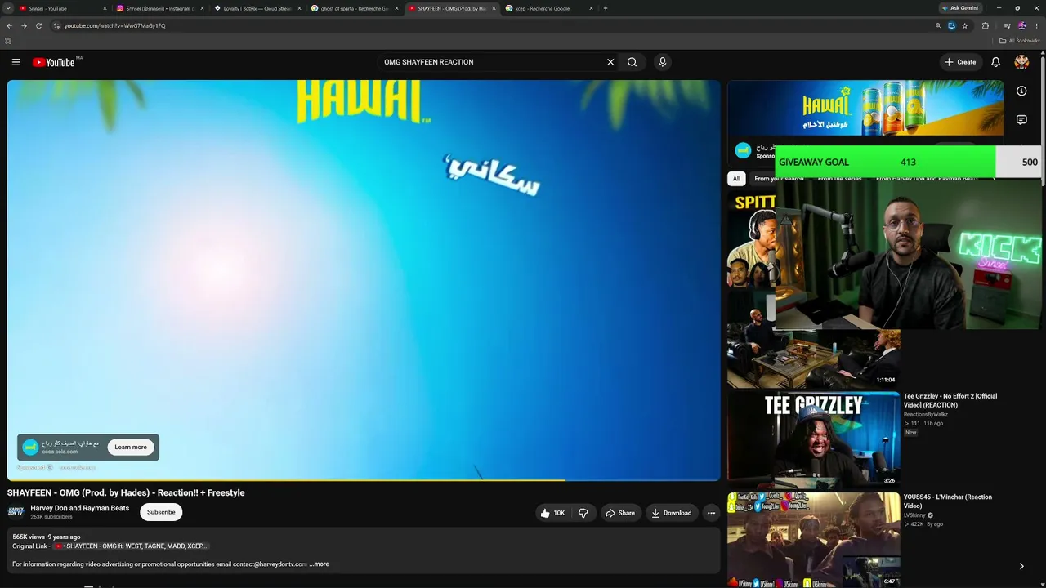Open the YOUSS45 L'Minchar reaction thumbnail
1046x588 pixels.
[x=814, y=539]
